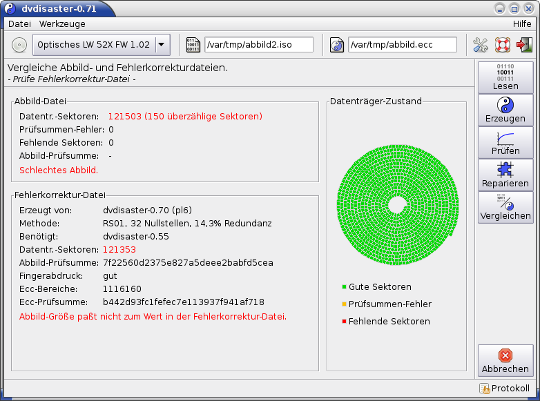Click the red Fehlende Sektoren legend swatch
Image resolution: width=540 pixels, height=401 pixels.
tap(344, 321)
